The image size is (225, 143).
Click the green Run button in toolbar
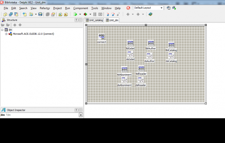(x=75, y=14)
